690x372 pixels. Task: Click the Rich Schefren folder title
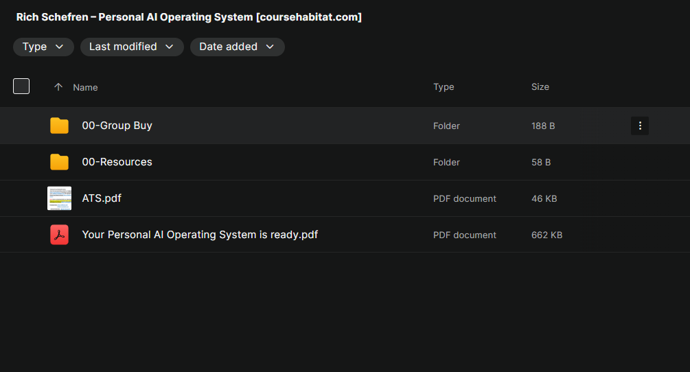[189, 17]
